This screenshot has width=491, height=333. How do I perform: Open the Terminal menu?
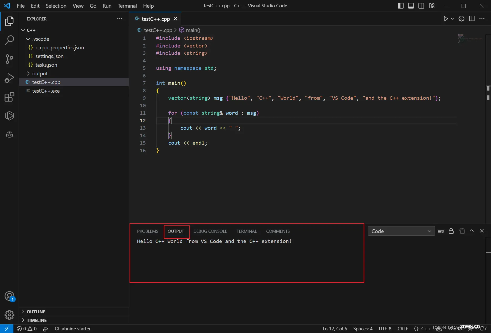tap(127, 6)
